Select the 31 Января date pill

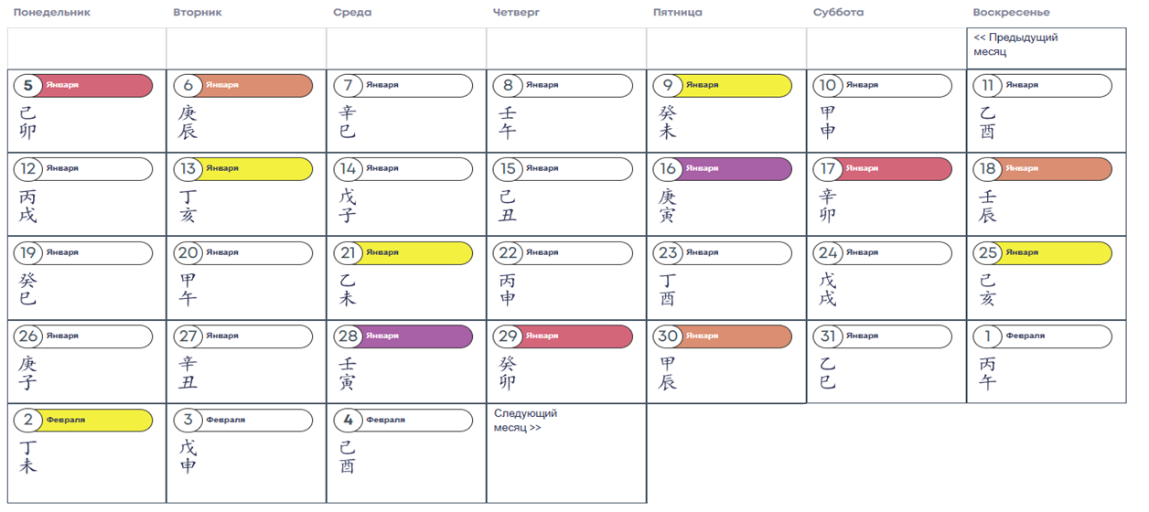(x=883, y=336)
